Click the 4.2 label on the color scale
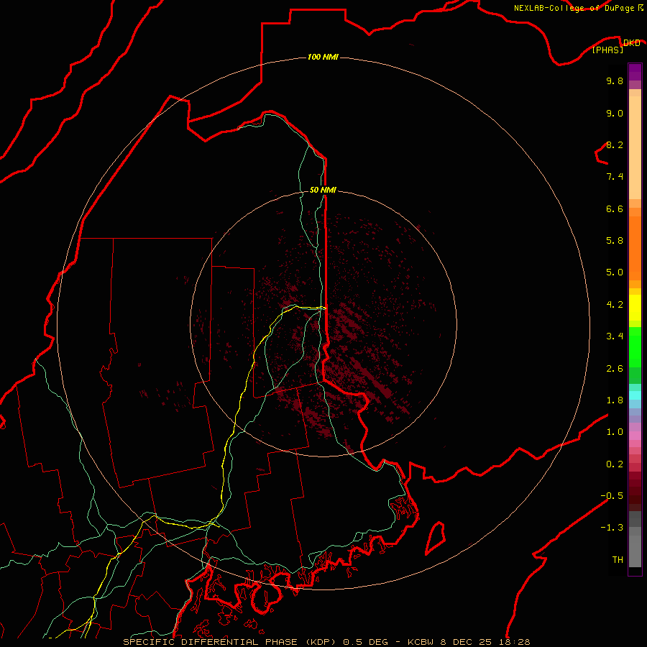 [615, 305]
